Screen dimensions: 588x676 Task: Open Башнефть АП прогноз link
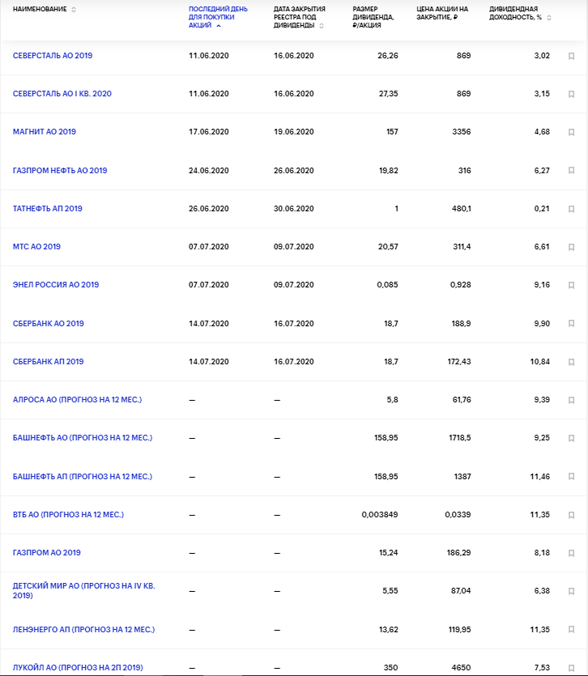(83, 476)
